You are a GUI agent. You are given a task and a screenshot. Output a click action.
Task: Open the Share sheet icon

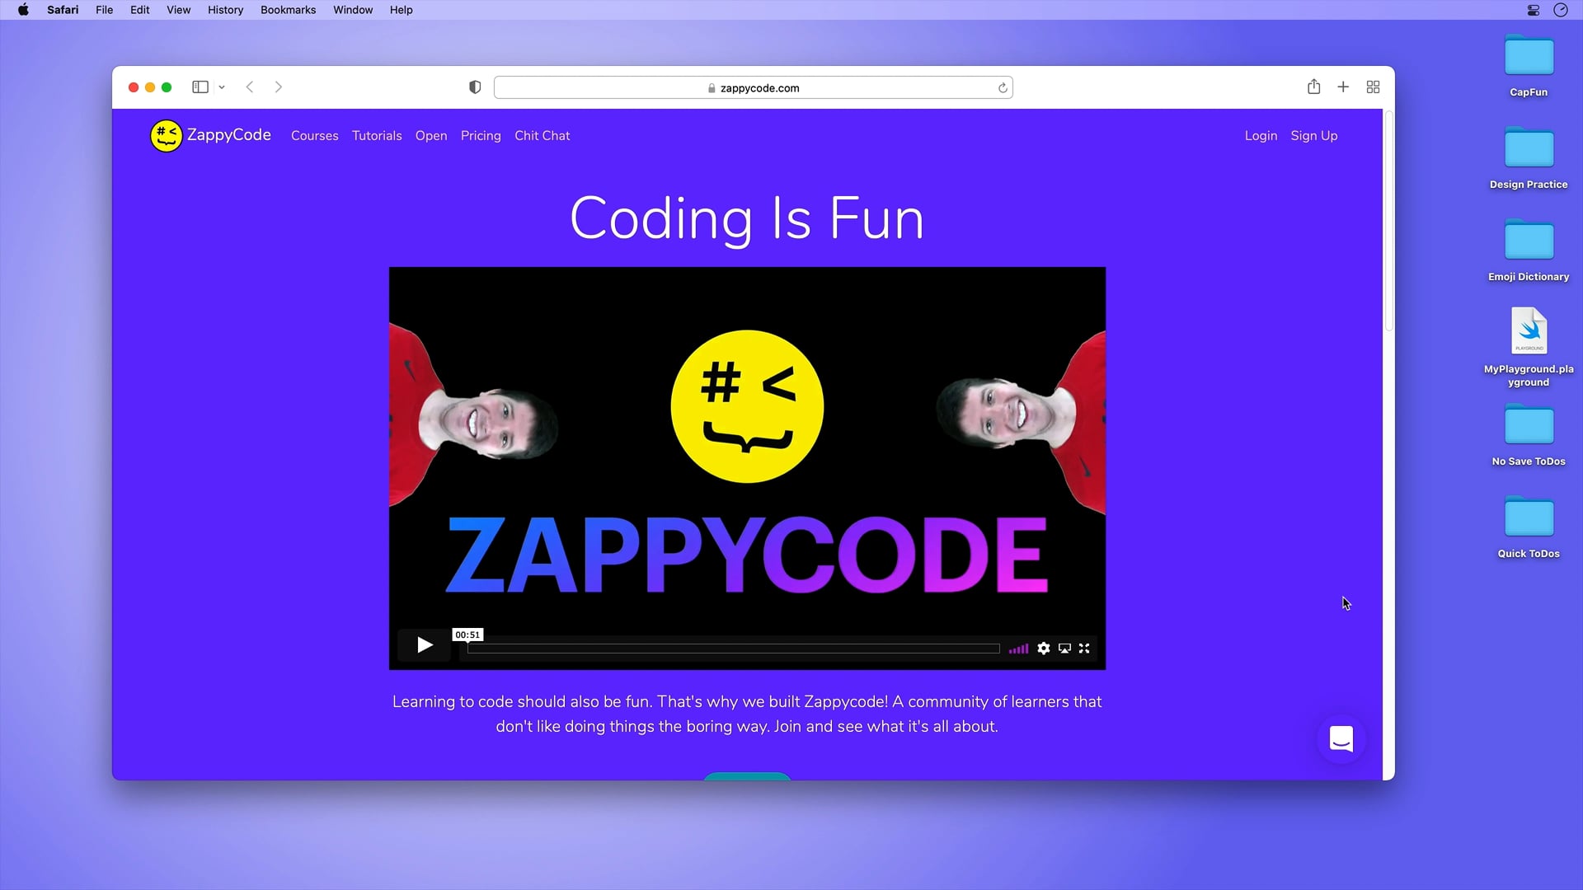1314,87
